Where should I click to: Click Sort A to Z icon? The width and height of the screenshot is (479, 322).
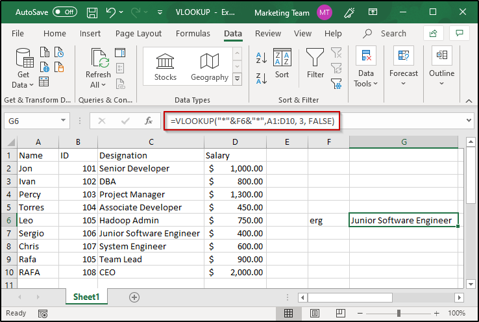262,57
